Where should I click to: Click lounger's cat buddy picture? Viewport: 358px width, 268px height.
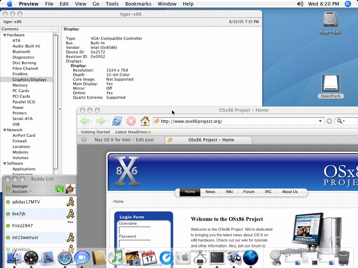(x=71, y=189)
